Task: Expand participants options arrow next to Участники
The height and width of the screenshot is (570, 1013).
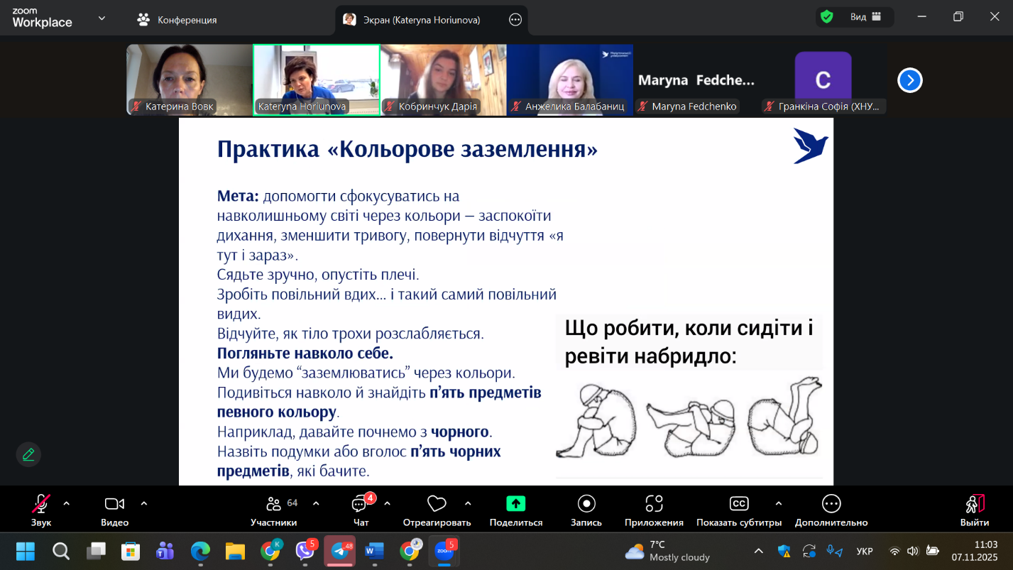Action: [x=316, y=503]
